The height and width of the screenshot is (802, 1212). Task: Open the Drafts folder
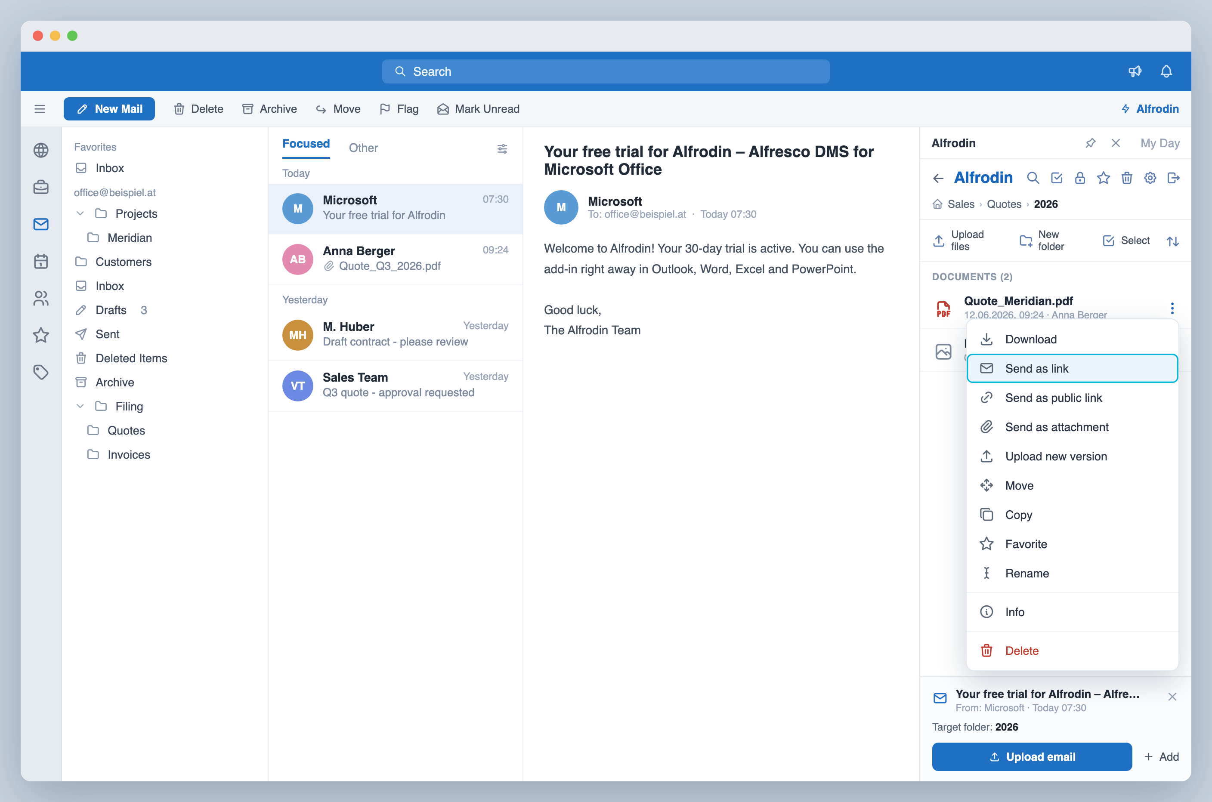pos(111,310)
